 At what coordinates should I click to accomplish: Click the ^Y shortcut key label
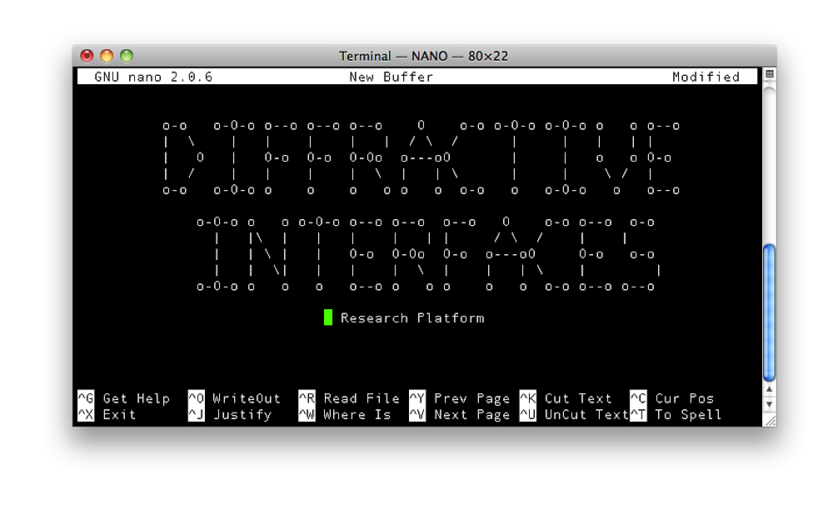417,398
